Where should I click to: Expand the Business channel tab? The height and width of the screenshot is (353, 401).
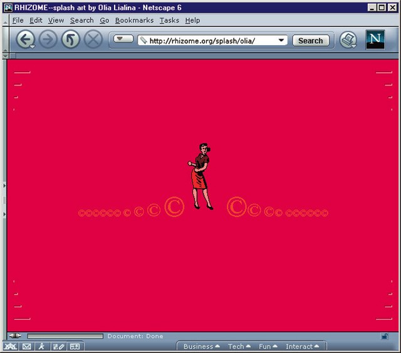202,346
